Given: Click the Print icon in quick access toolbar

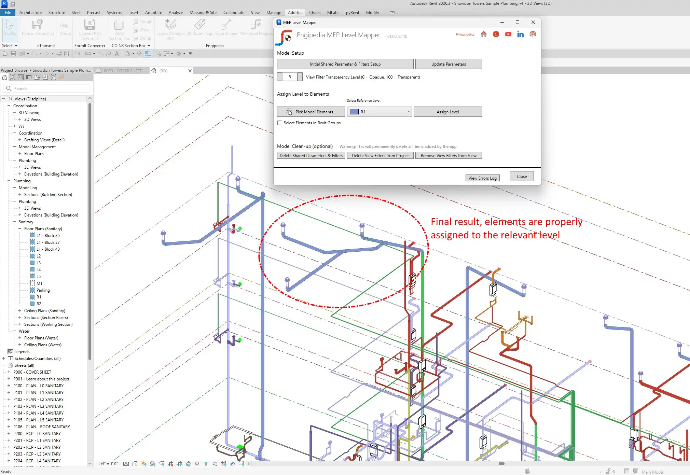Looking at the screenshot, I should point(58,54).
